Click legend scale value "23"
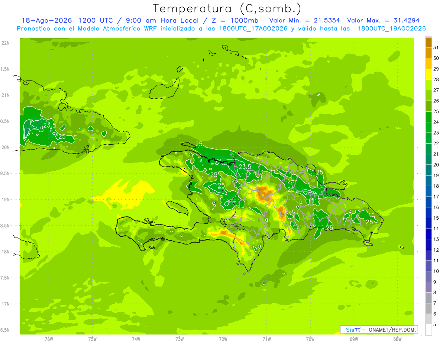This screenshot has height=344, width=446. pos(436,133)
